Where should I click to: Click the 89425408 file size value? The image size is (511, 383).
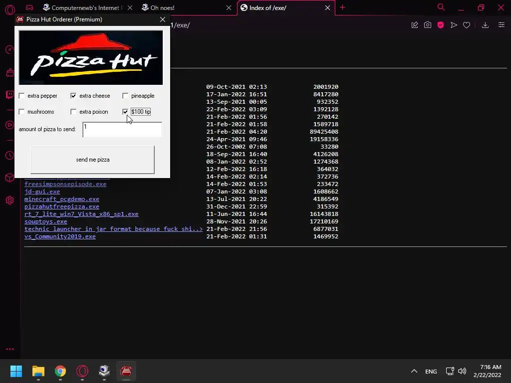[324, 132]
